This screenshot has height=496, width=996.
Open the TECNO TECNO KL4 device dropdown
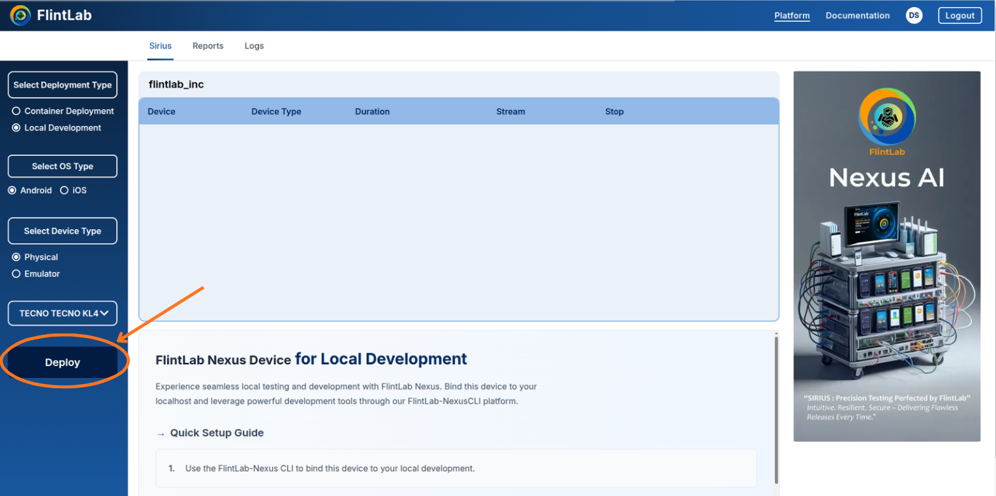pos(63,313)
